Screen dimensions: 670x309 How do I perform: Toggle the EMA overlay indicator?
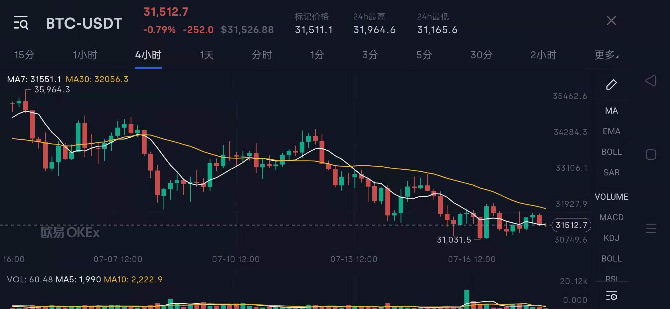611,131
